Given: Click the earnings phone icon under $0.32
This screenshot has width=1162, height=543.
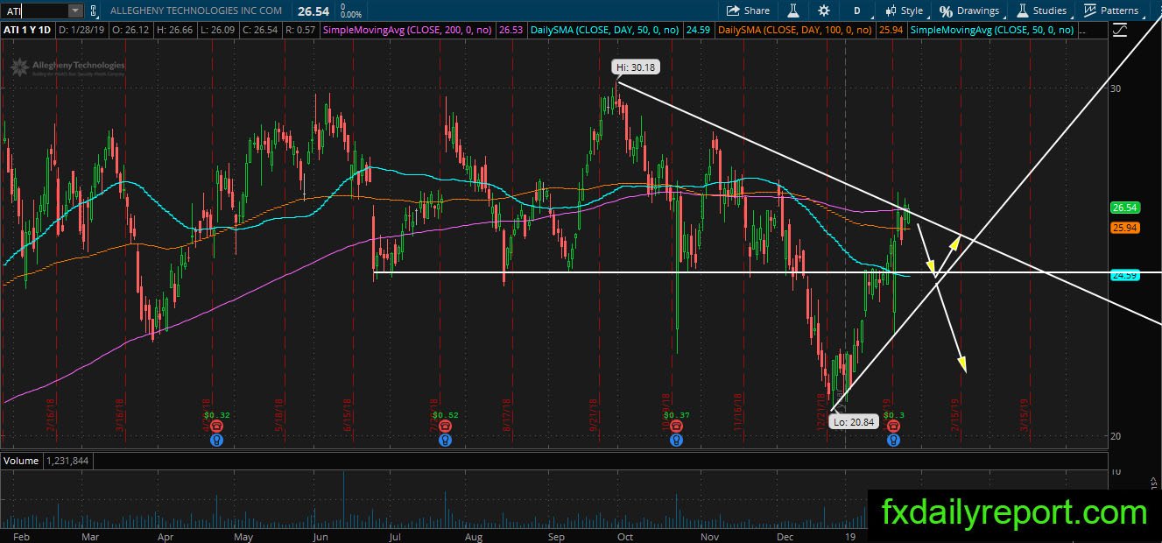Looking at the screenshot, I should coord(216,425).
